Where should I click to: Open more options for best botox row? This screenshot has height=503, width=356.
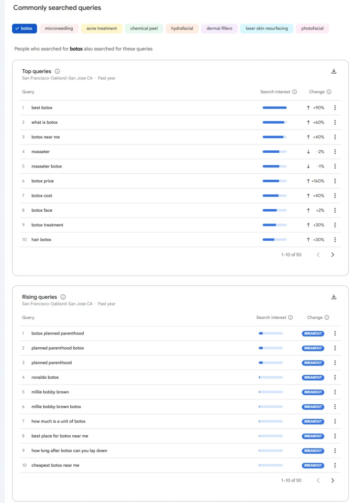pos(335,108)
